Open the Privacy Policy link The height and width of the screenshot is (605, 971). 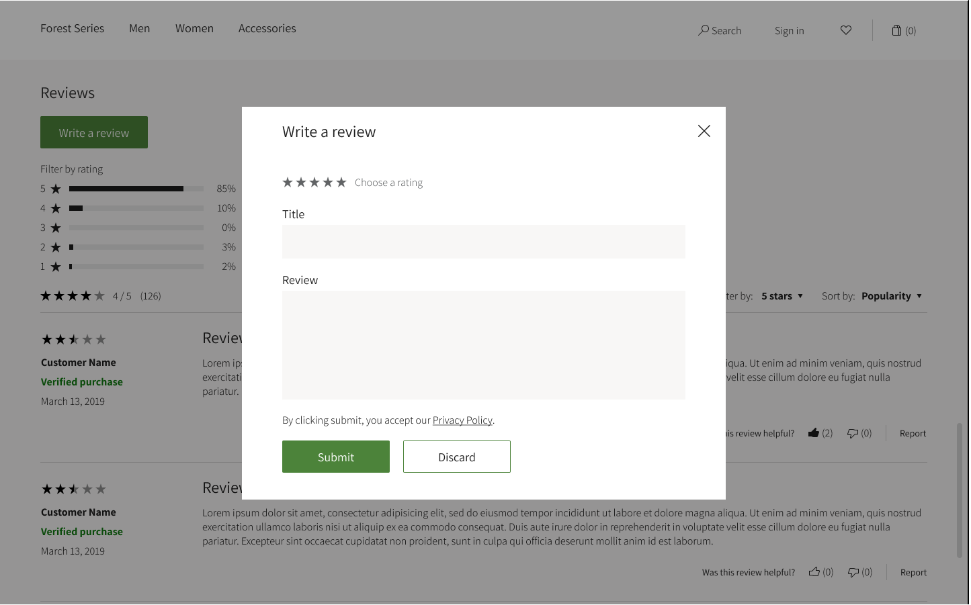tap(462, 420)
